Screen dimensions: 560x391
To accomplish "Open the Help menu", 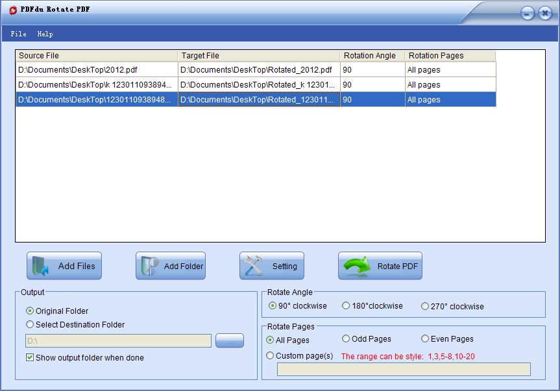I will (x=45, y=34).
